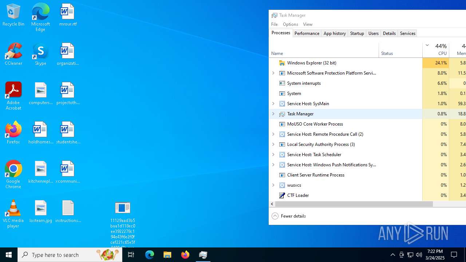Open the Action Center notifications icon

tap(454, 255)
